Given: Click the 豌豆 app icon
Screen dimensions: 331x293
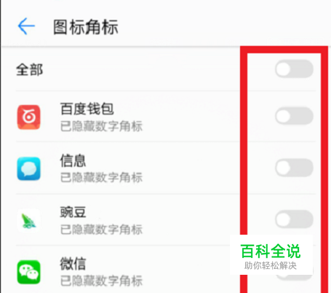Looking at the screenshot, I should click(28, 221).
